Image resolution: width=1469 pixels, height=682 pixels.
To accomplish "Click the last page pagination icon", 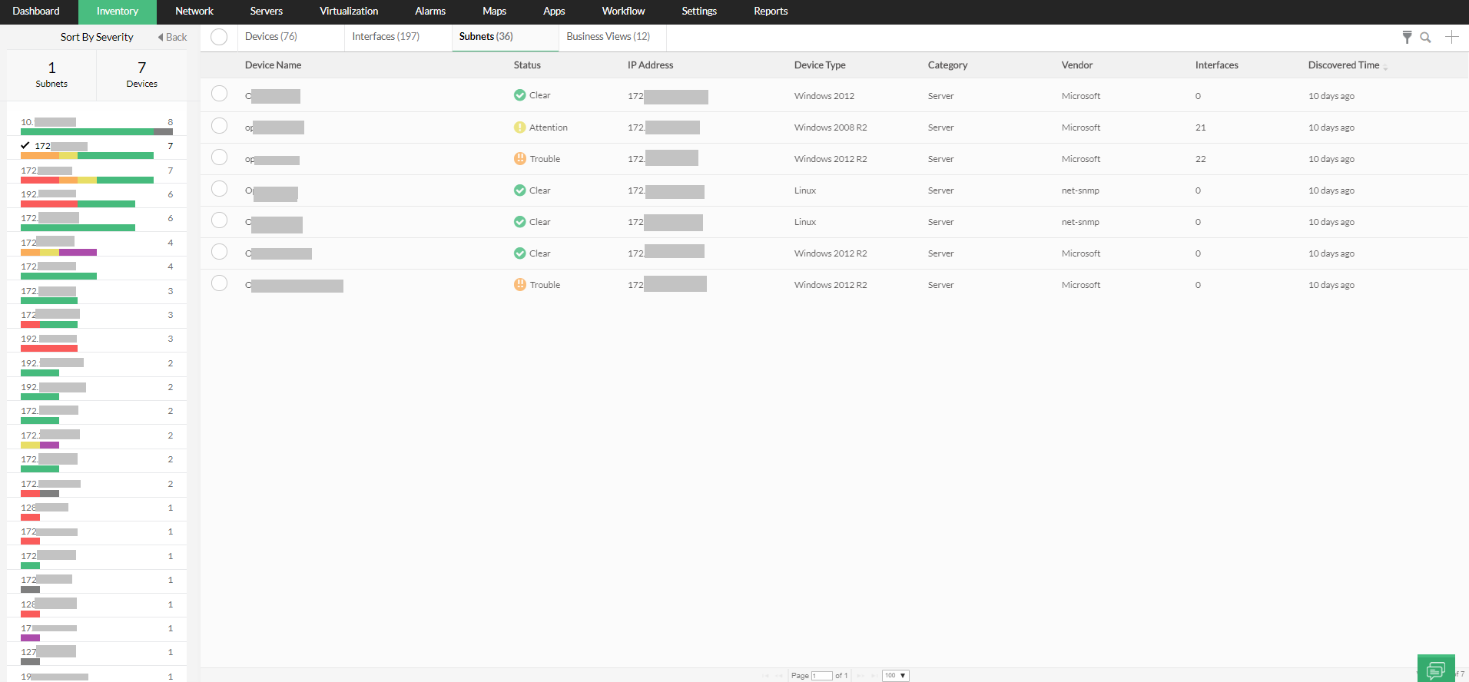I will 873,676.
